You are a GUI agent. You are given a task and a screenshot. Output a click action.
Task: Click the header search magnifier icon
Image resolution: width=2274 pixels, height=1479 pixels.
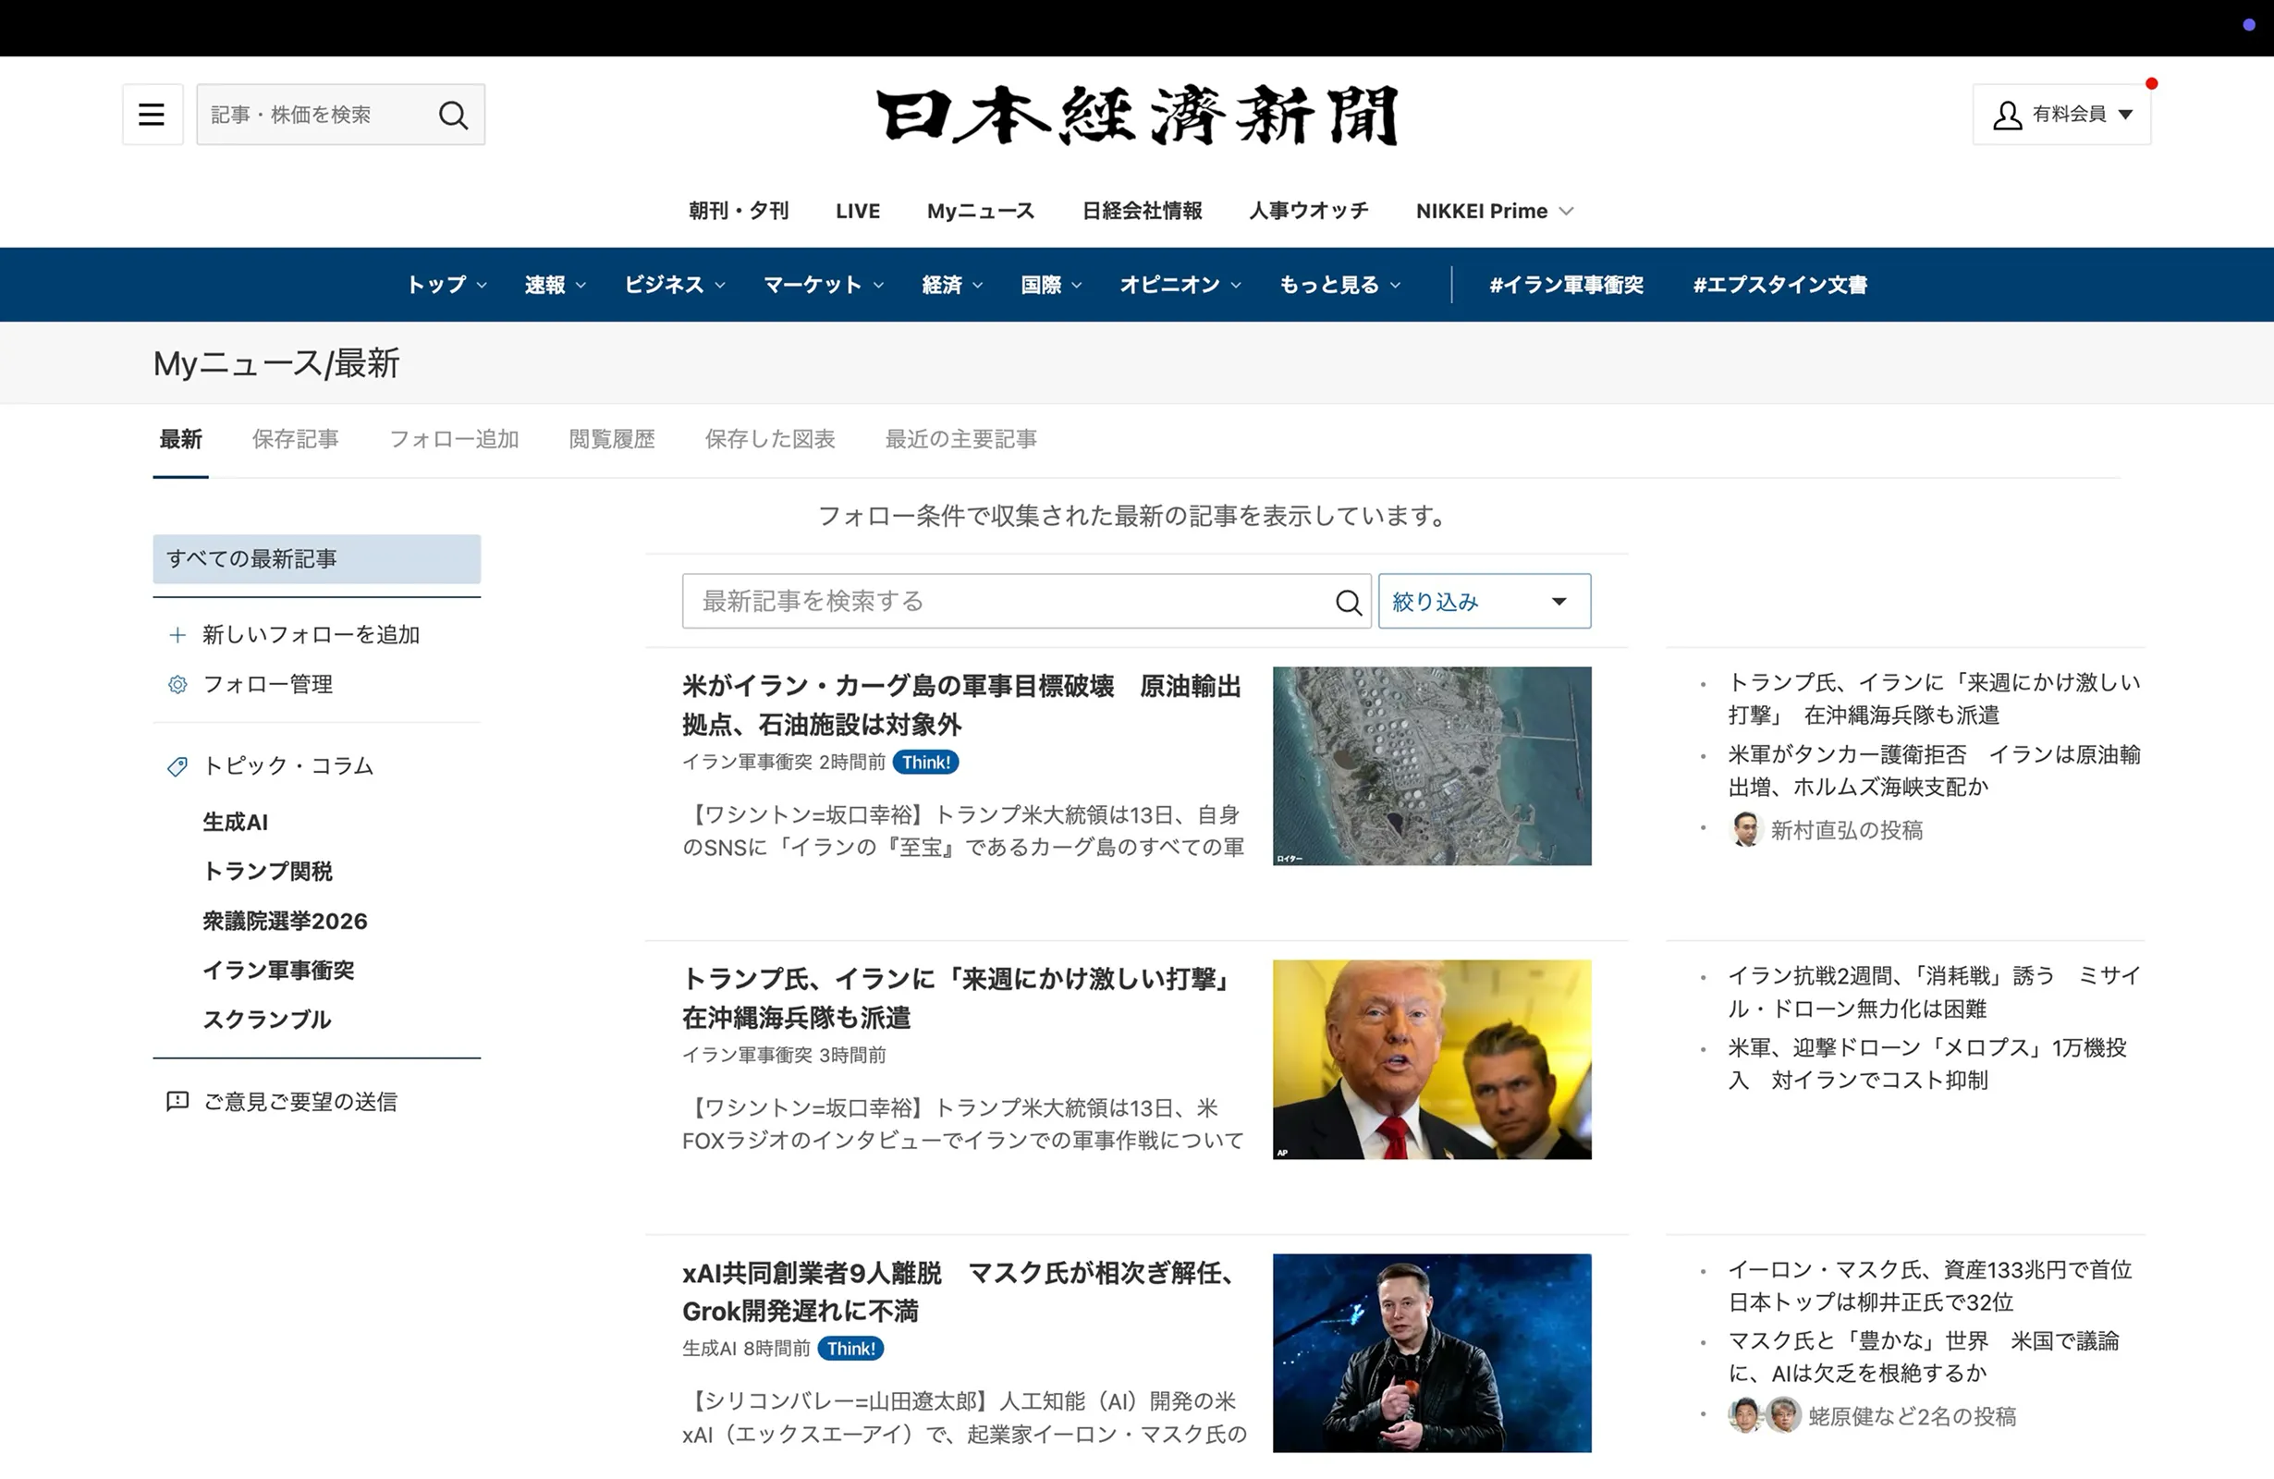click(x=453, y=115)
